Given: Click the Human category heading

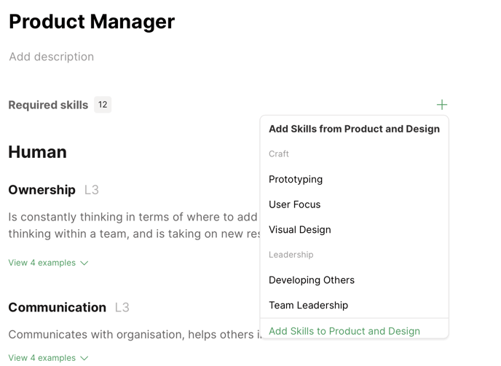Looking at the screenshot, I should pyautogui.click(x=37, y=152).
